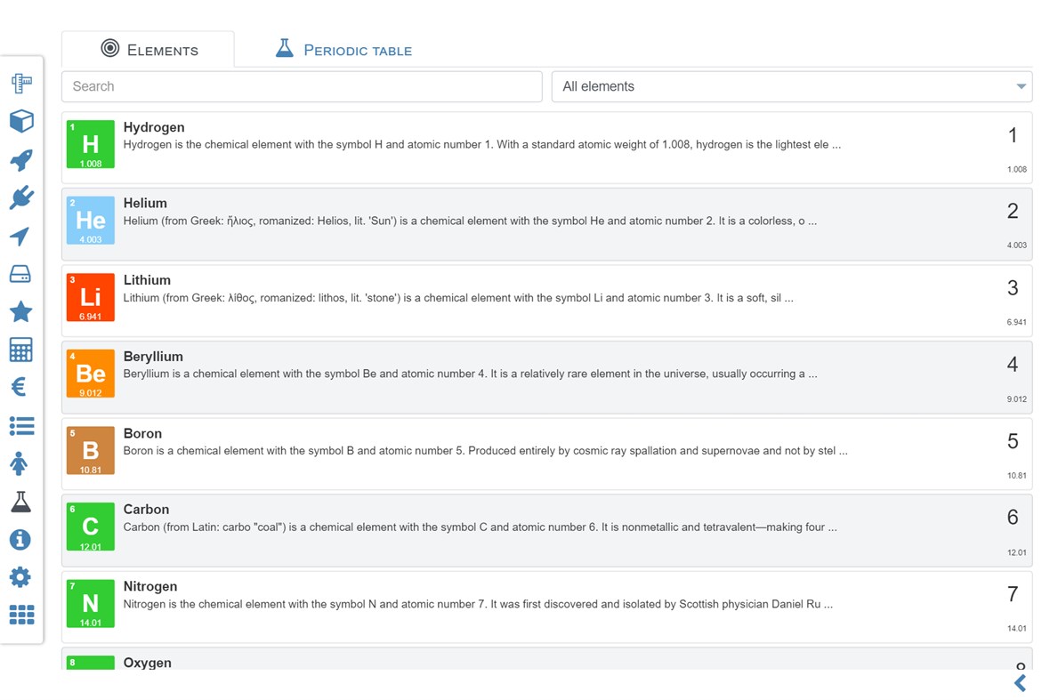
Task: Open the calculator icon in sidebar
Action: (21, 350)
